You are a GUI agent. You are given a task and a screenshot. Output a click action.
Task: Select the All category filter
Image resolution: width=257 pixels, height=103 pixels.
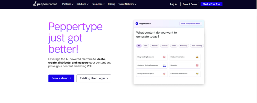click(139, 46)
